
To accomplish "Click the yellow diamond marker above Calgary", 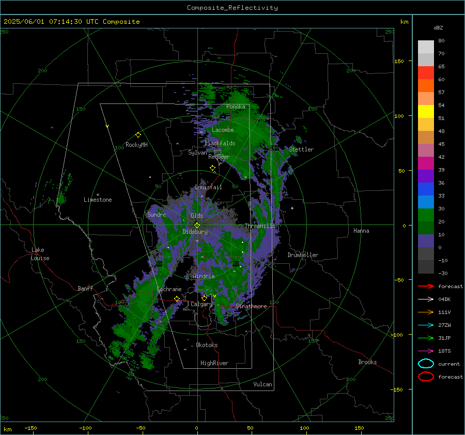I will pos(204,298).
